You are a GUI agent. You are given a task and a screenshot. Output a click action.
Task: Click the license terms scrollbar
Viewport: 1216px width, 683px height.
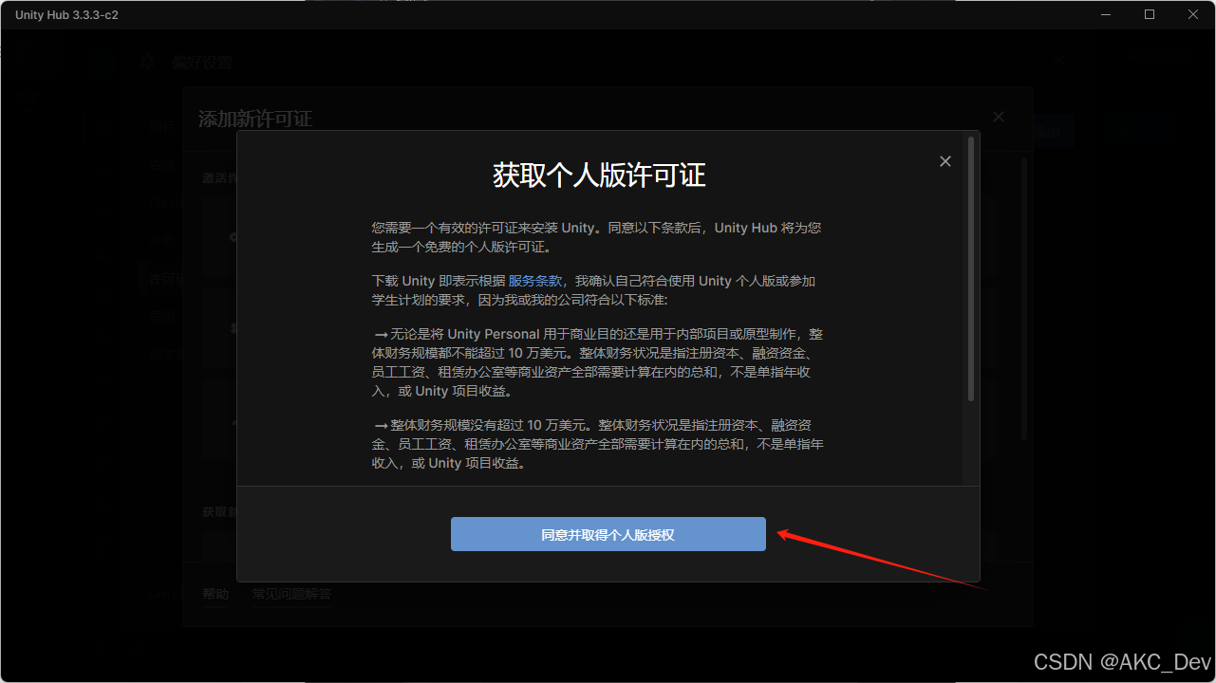pos(970,268)
